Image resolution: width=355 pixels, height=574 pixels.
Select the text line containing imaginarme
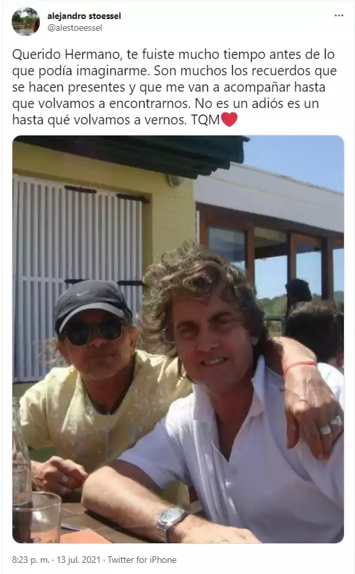tap(175, 71)
